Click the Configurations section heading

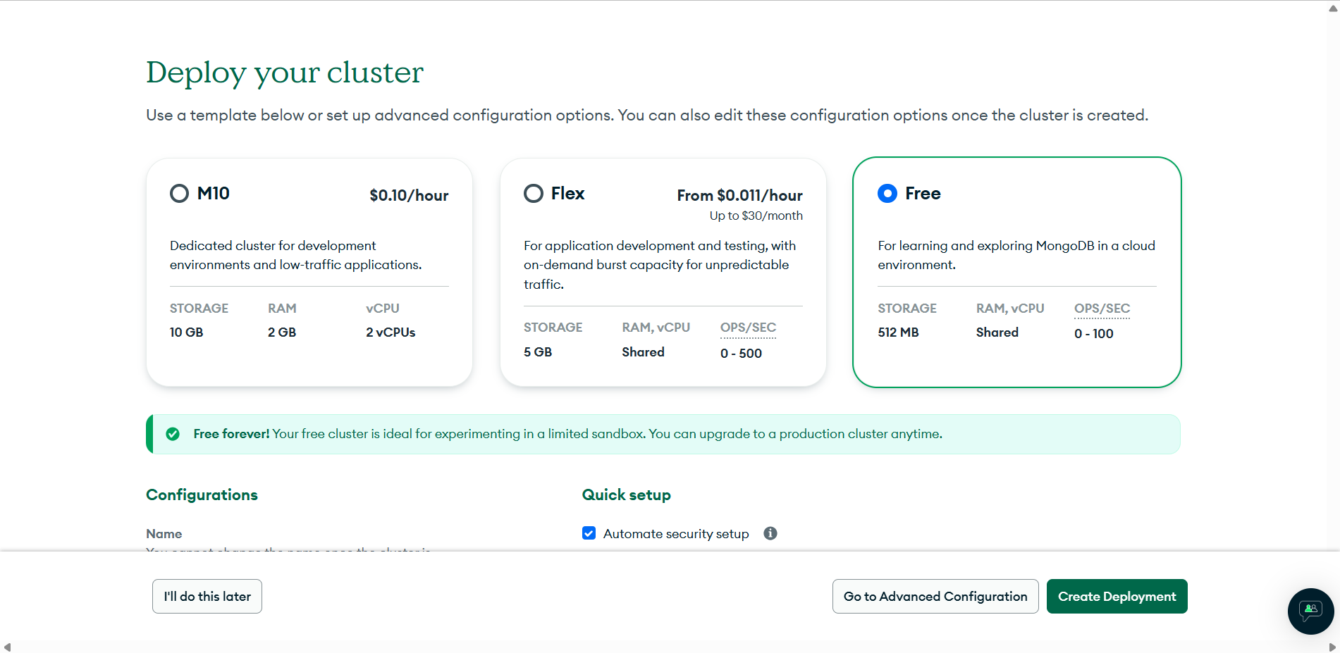(x=202, y=495)
